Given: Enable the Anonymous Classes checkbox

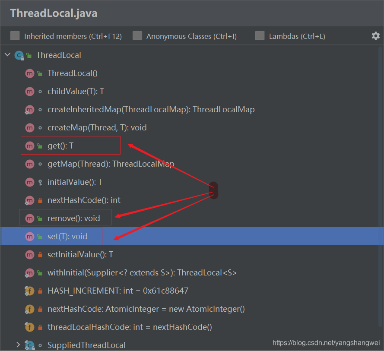Looking at the screenshot, I should [x=137, y=36].
